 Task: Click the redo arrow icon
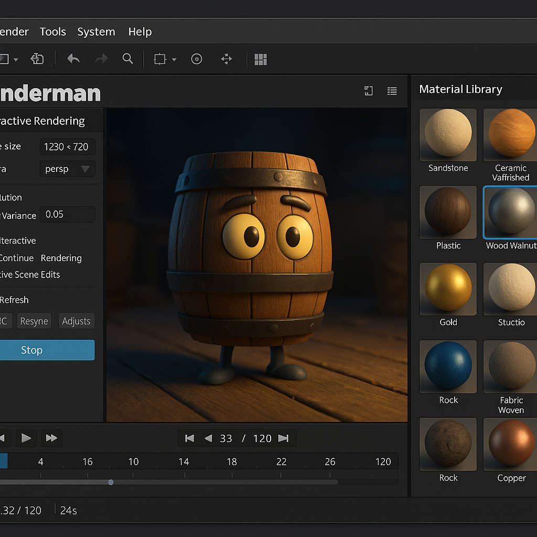101,59
